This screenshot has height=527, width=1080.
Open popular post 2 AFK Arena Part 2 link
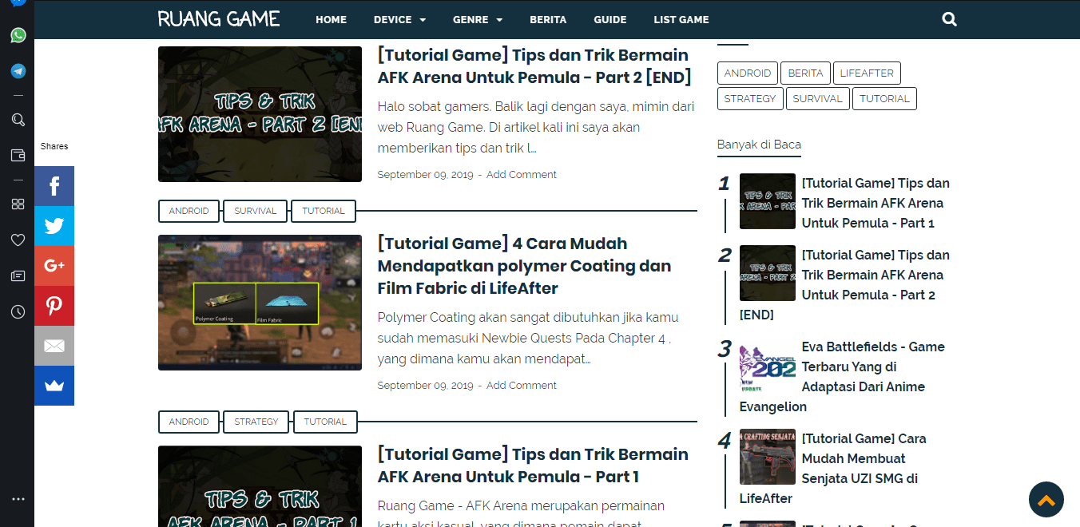[845, 284]
